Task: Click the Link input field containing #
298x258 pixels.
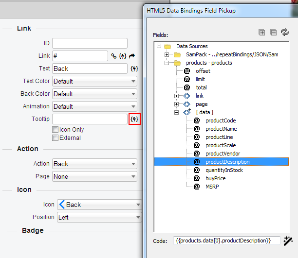Action: 80,56
